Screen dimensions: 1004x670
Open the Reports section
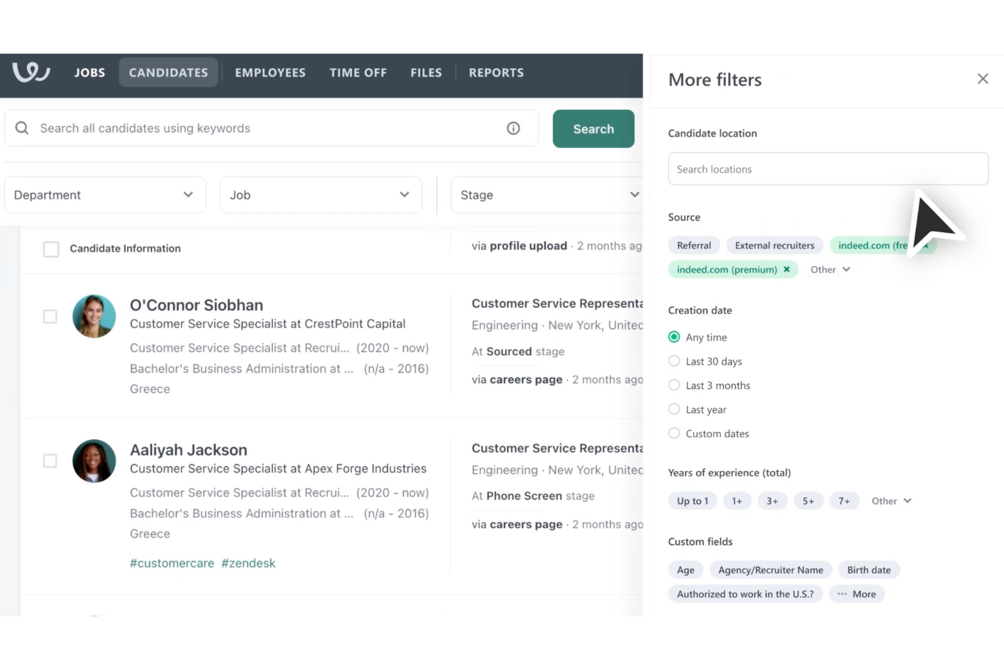click(496, 73)
